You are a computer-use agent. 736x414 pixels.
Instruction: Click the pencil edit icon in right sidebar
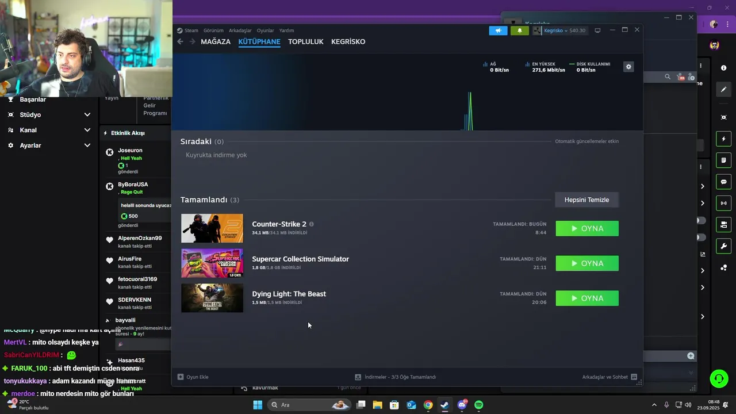pyautogui.click(x=723, y=89)
